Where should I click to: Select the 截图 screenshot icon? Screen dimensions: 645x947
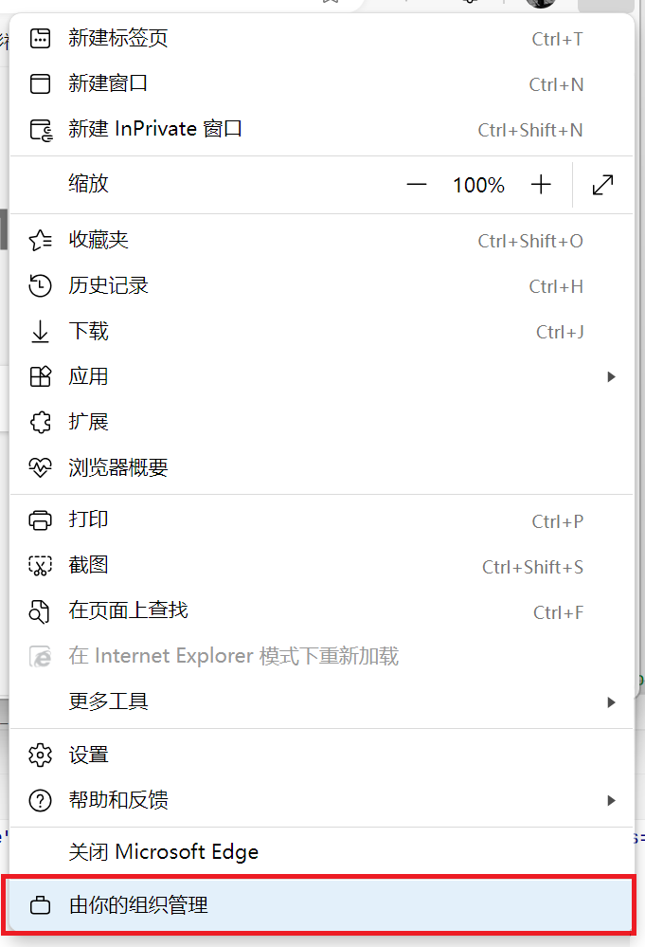[40, 565]
